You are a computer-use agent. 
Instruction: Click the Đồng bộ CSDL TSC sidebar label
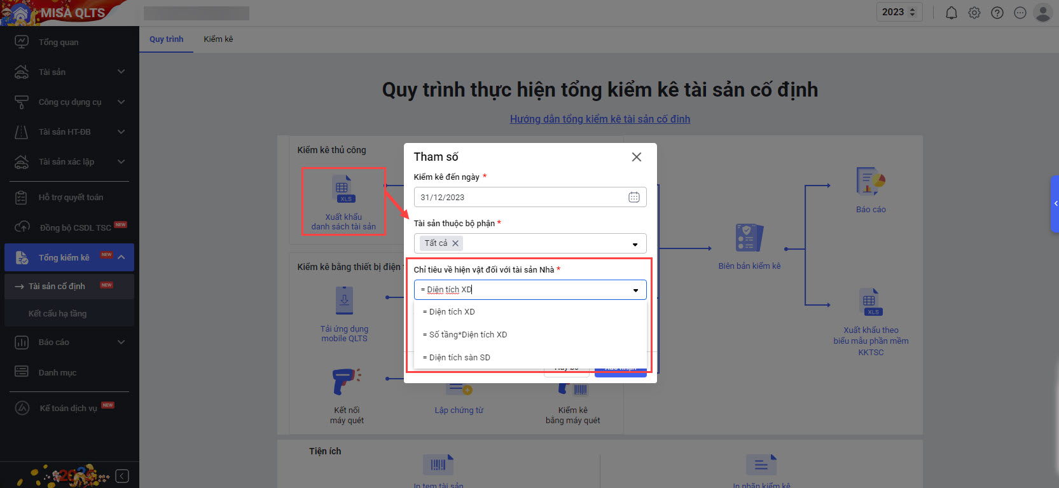tap(75, 227)
